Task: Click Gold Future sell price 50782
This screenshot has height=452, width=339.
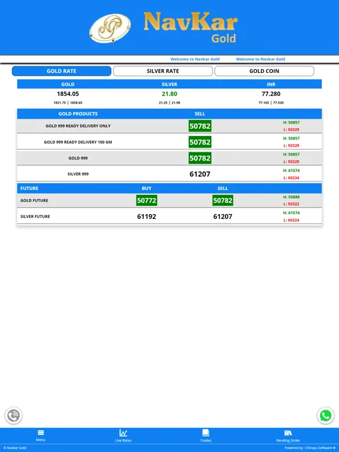Action: click(222, 200)
